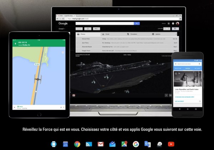Tap the Android recents button on phone
Viewport: 214px width, 150px height.
pyautogui.click(x=196, y=109)
